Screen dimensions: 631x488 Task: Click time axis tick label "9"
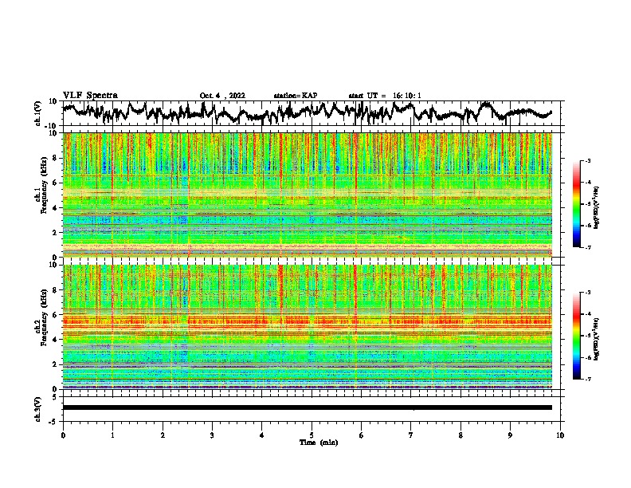point(510,435)
